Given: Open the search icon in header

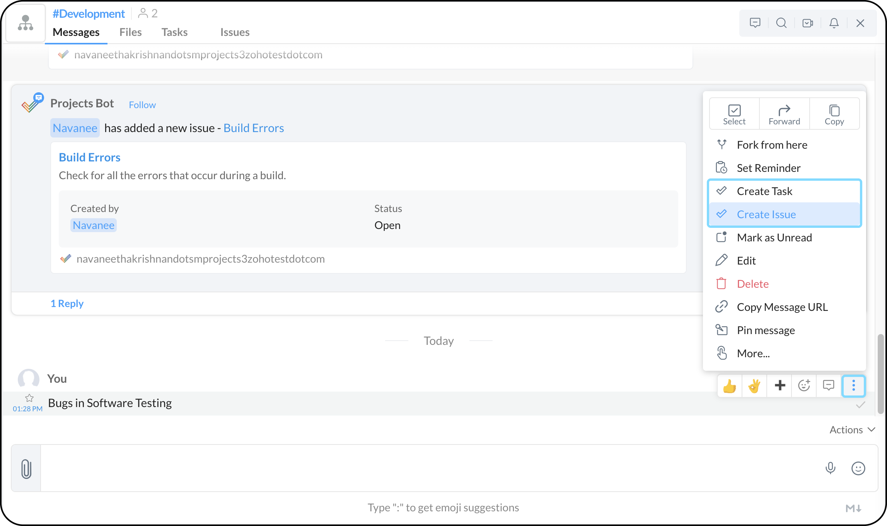Looking at the screenshot, I should [781, 23].
